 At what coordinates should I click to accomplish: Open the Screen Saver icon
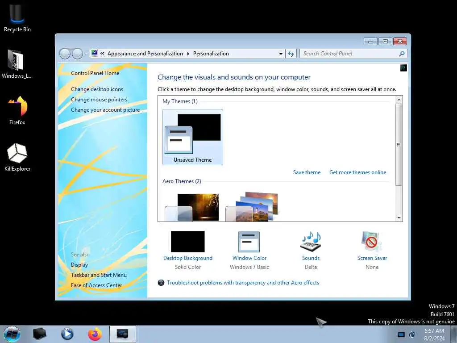point(371,242)
